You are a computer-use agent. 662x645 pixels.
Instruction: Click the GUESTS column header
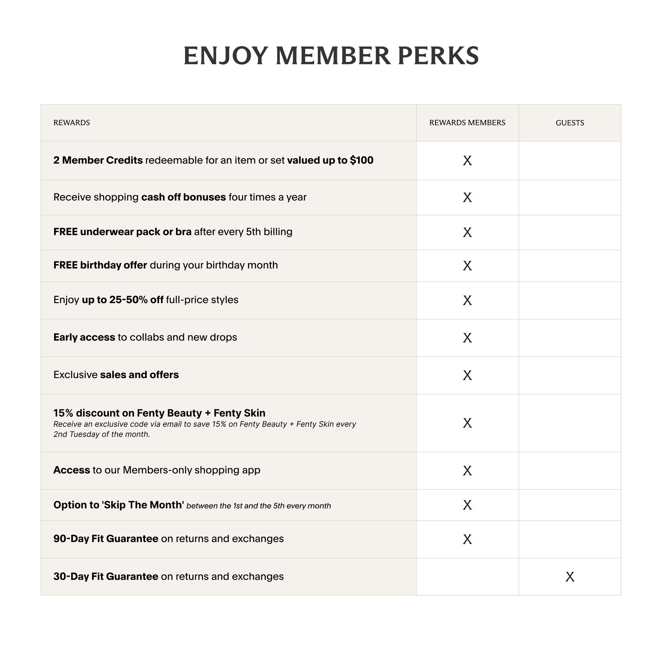pos(570,123)
